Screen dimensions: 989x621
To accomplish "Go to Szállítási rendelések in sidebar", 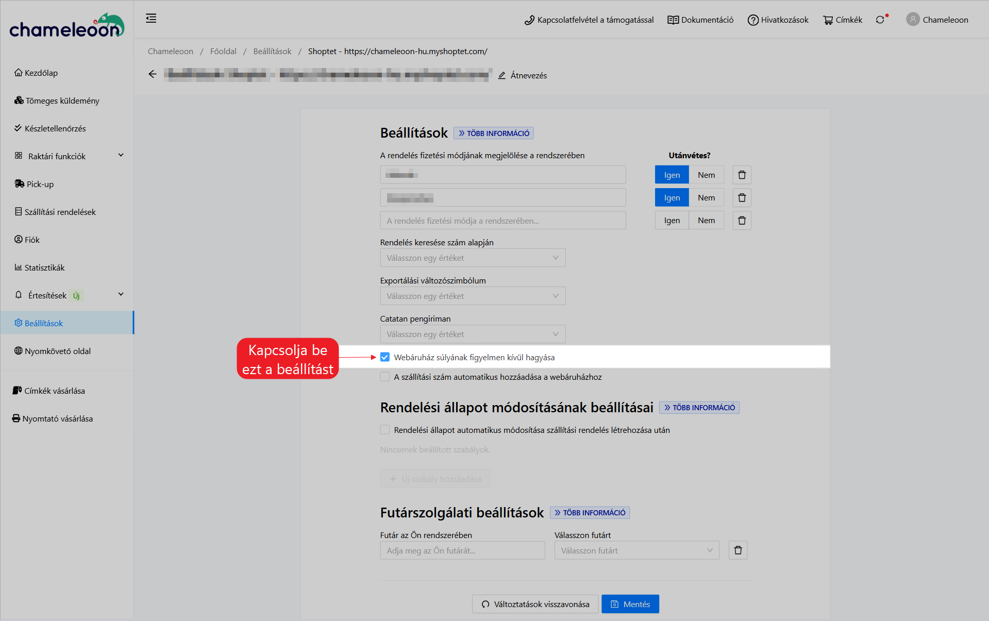I will click(x=60, y=212).
